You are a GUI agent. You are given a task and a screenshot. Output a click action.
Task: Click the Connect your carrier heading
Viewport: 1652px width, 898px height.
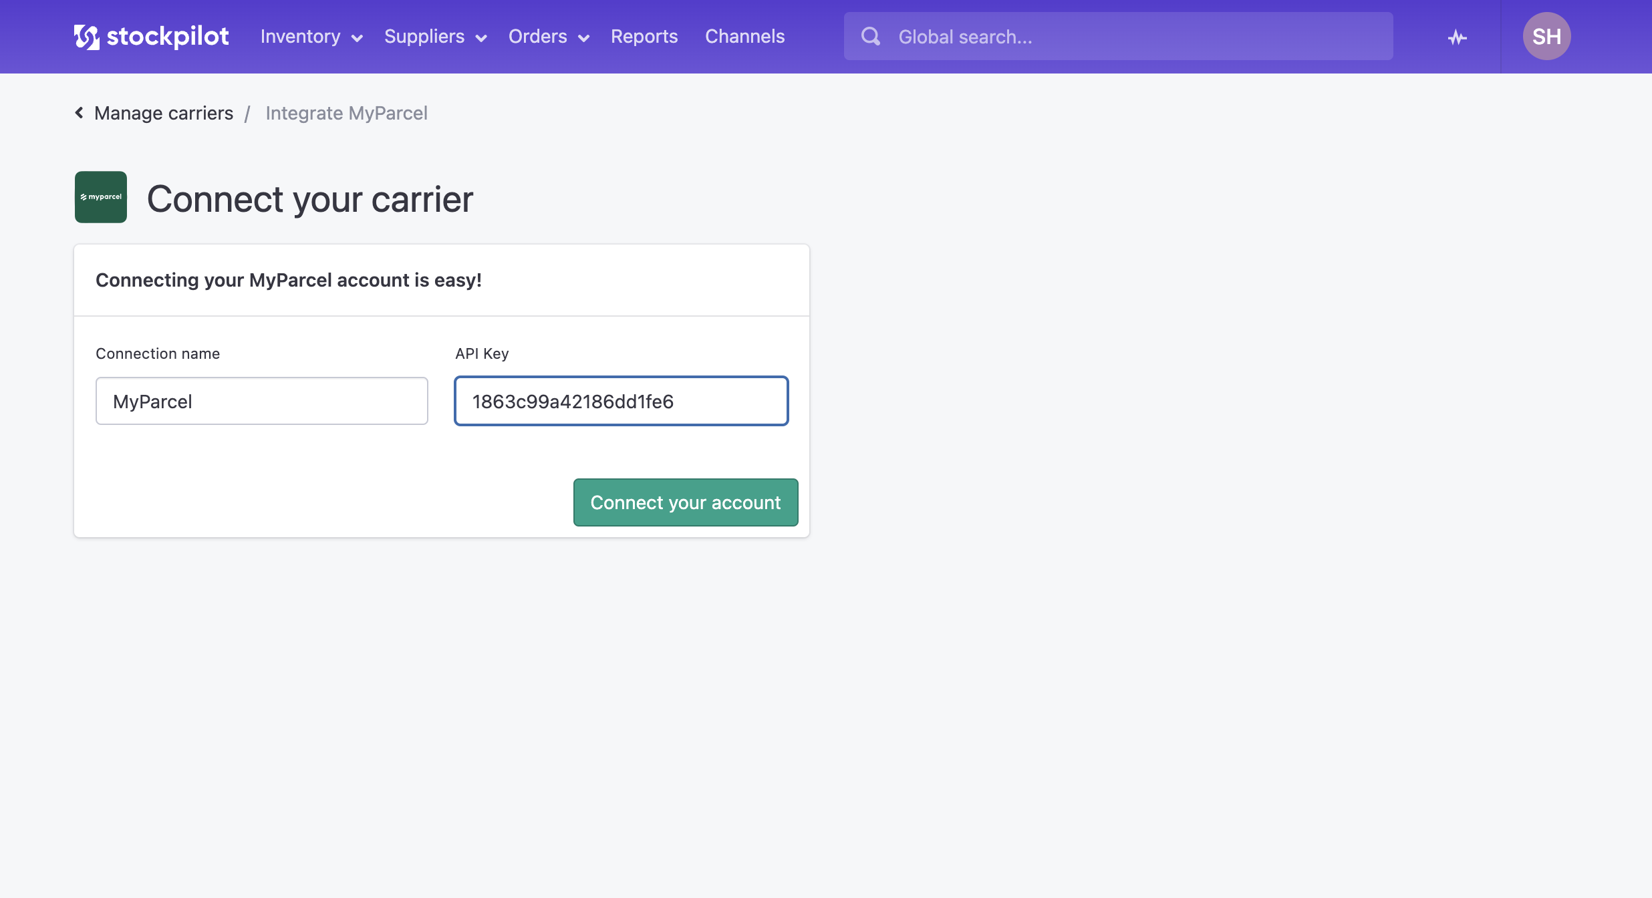point(310,199)
